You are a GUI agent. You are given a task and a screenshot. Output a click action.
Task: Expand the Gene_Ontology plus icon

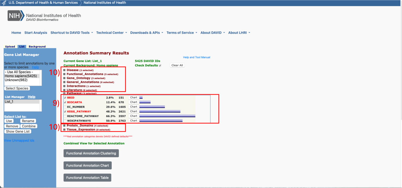64,78
